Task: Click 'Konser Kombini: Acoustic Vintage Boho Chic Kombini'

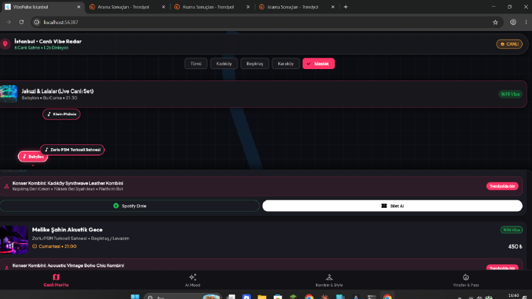Action: pos(68,265)
